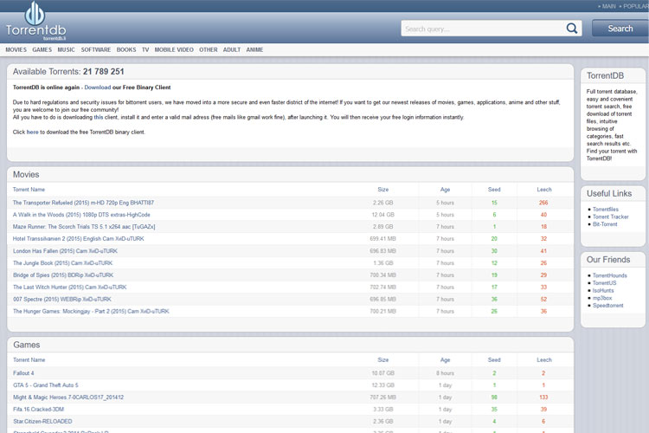This screenshot has width=649, height=433.
Task: Open the TV category menu
Action: (x=145, y=49)
